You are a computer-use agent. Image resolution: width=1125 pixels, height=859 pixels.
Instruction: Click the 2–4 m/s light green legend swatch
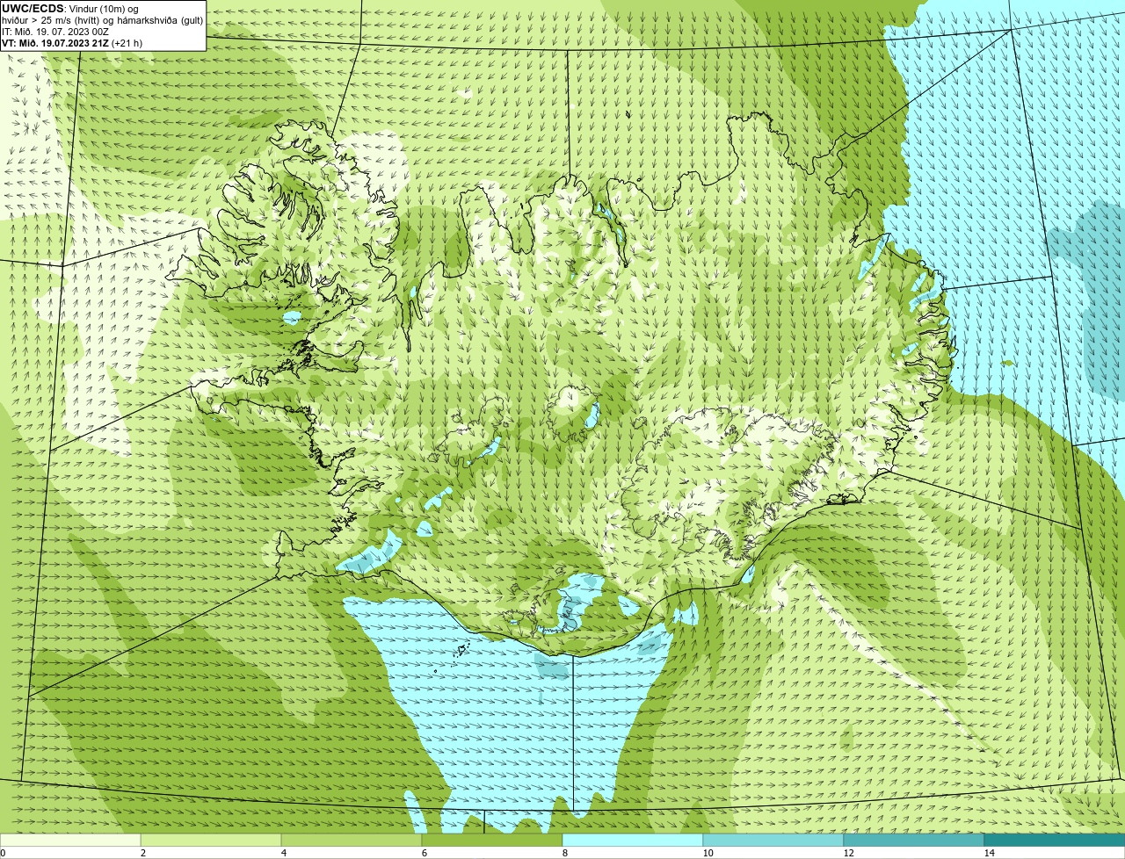211,840
